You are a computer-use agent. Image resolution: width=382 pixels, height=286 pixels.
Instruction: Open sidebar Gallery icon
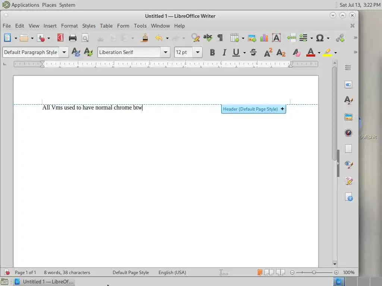pos(348,117)
